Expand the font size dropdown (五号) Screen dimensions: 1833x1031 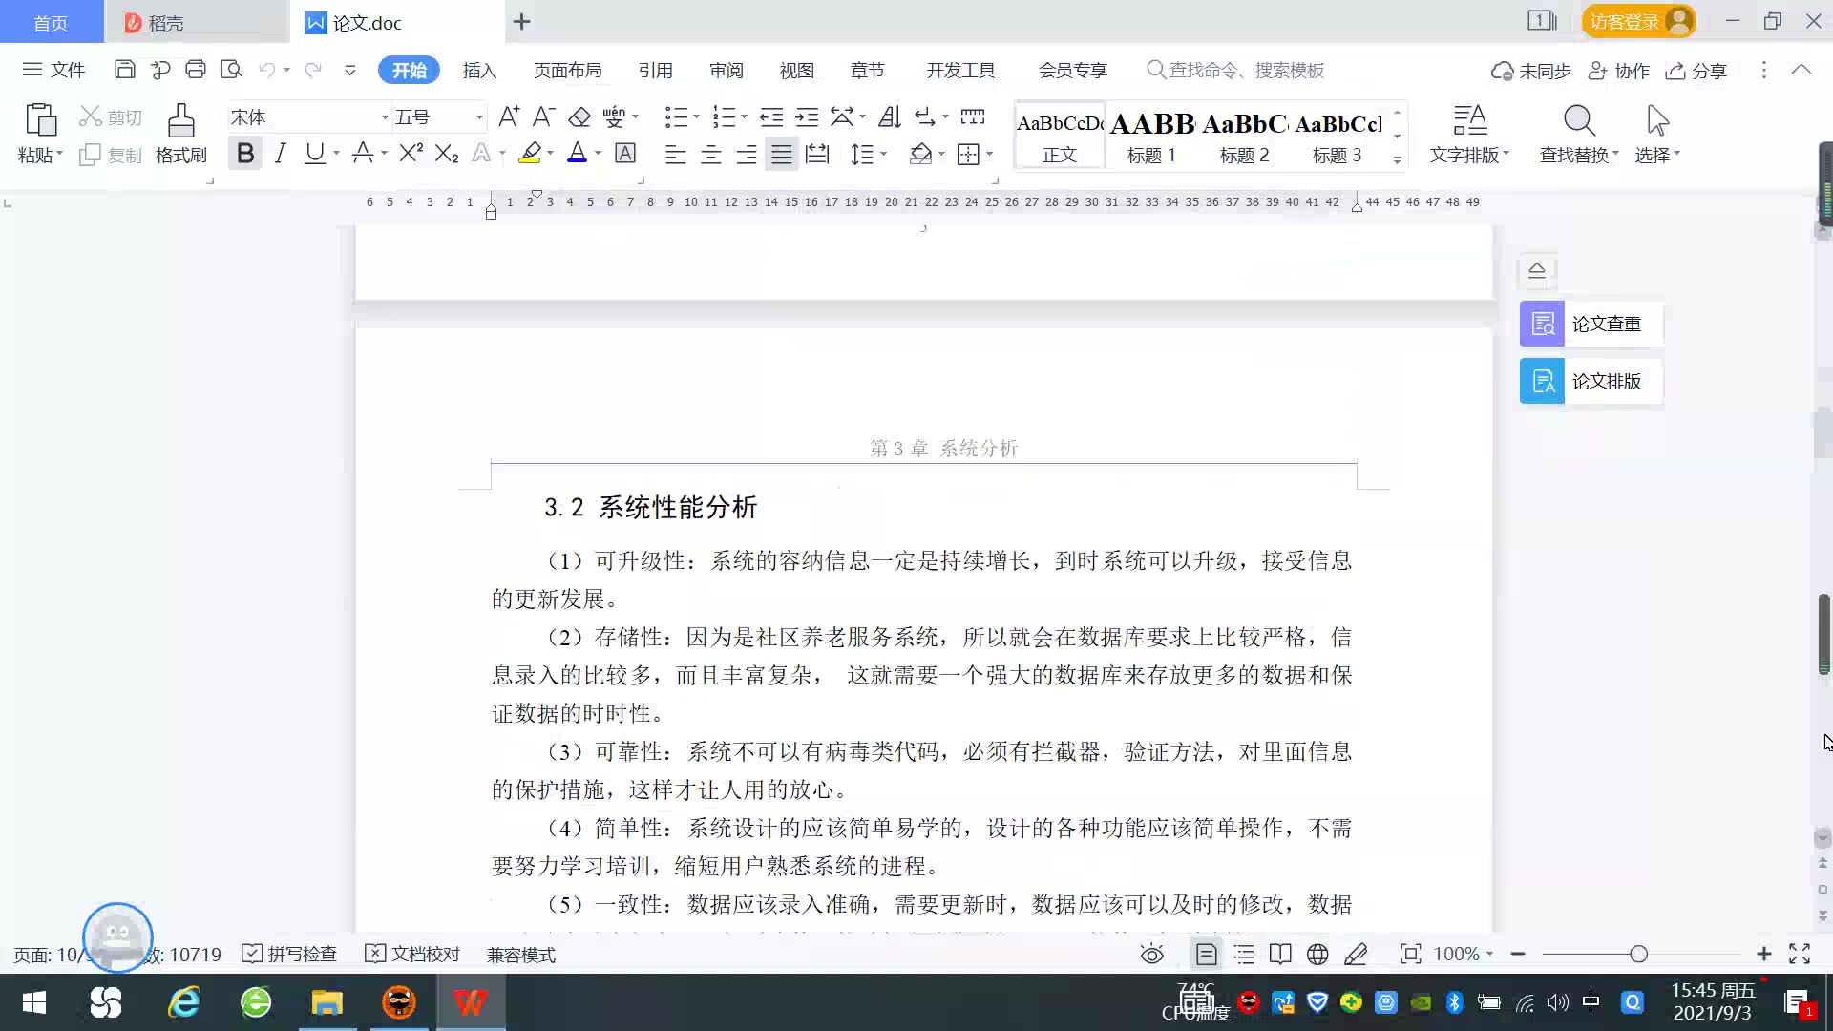[479, 117]
